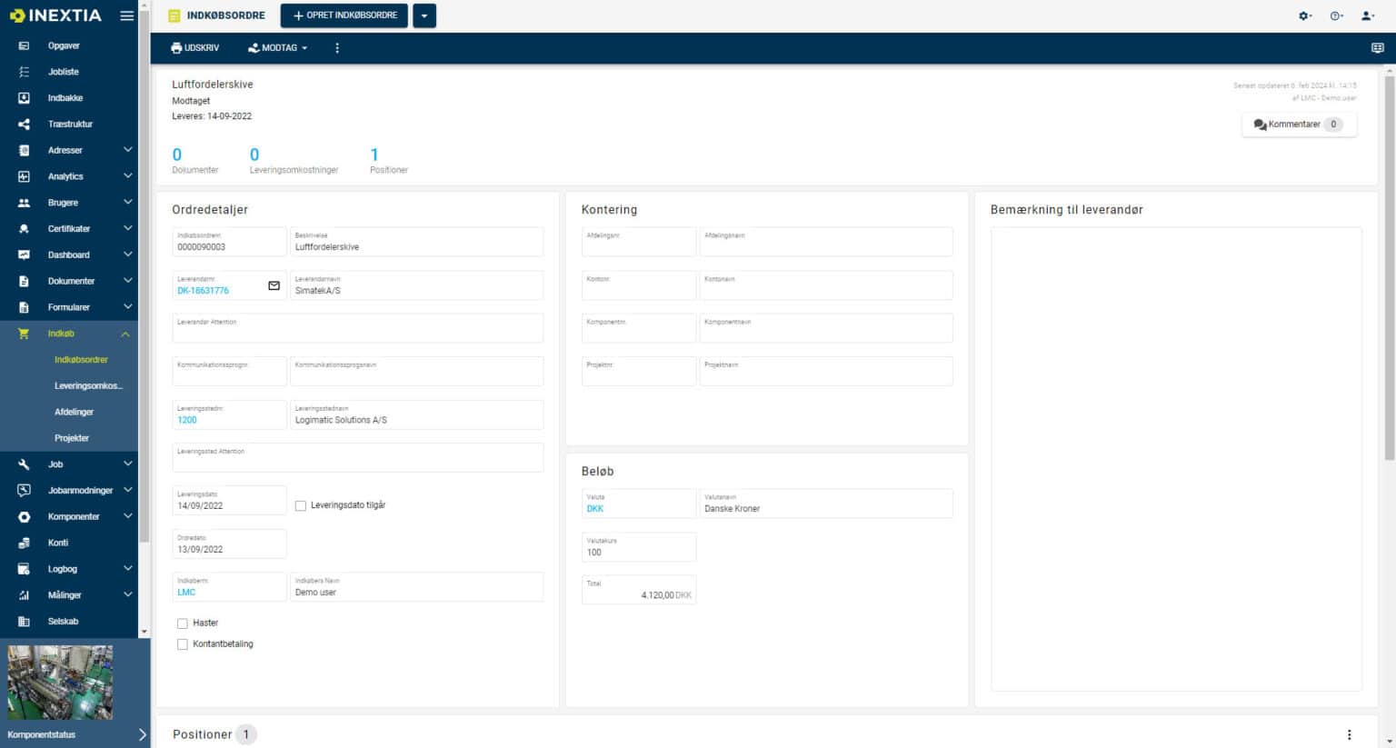The width and height of the screenshot is (1396, 748).
Task: Click the envelope icon next to DK-18631776
Action: 274,285
